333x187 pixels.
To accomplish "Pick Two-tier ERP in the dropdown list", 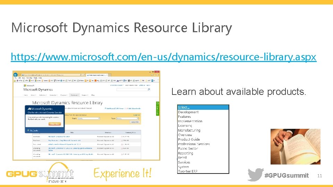I will (188, 171).
